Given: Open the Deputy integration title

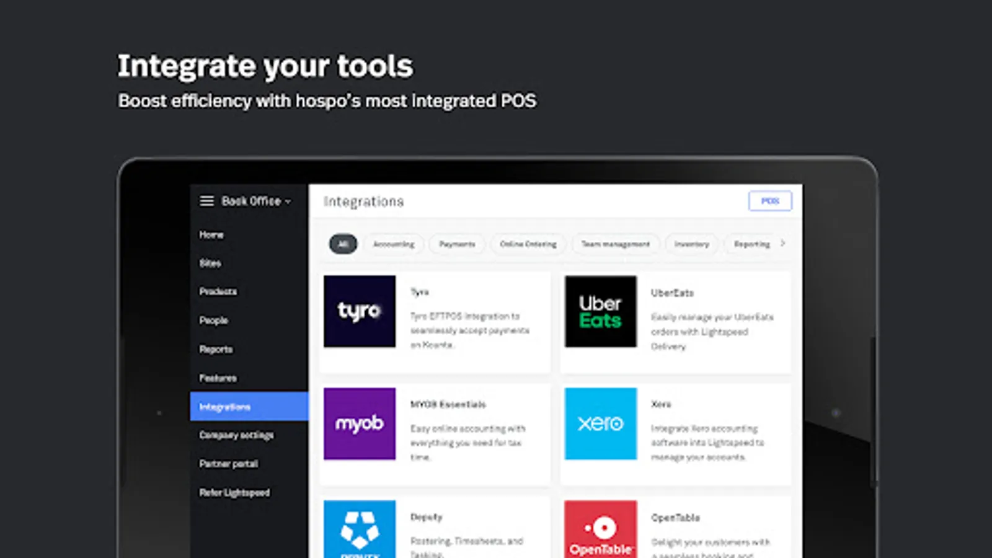Looking at the screenshot, I should (427, 517).
